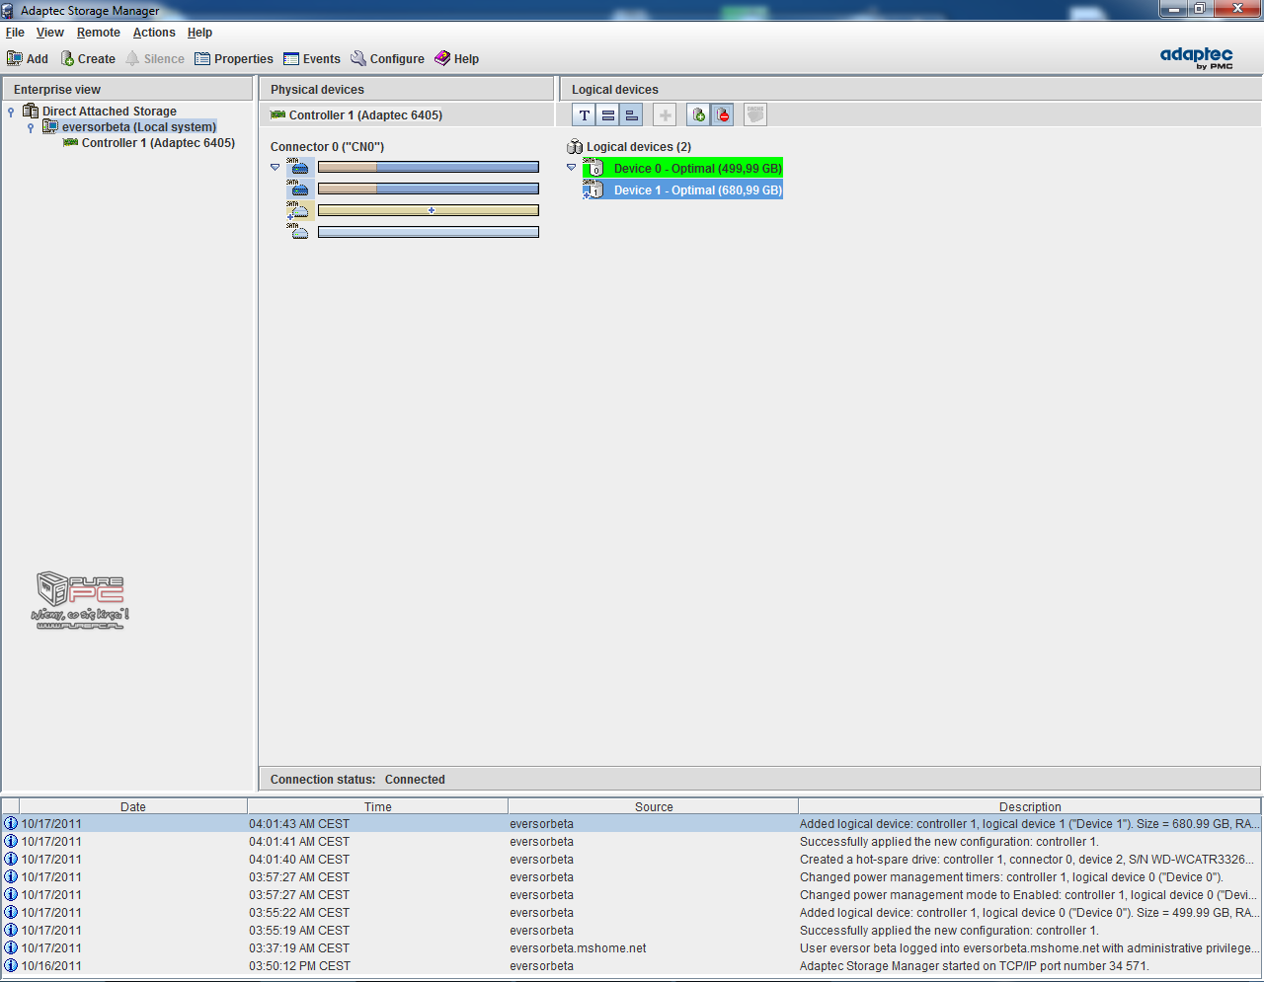Click the Create toolbar button

88,59
